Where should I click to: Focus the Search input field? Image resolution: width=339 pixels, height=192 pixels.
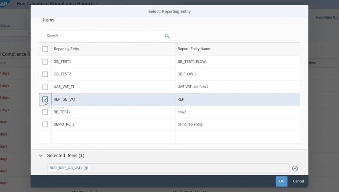(103, 36)
